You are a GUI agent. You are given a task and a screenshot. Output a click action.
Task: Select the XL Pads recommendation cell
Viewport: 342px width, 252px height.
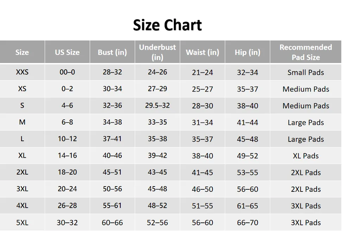306,156
